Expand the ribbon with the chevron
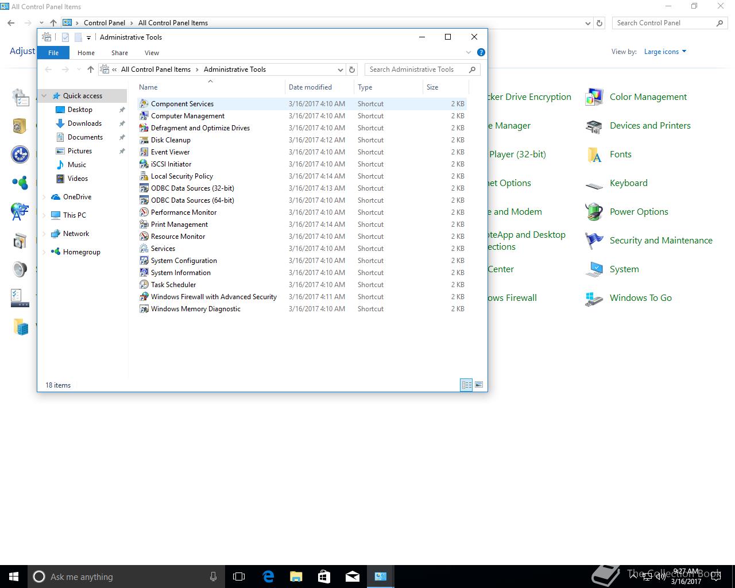This screenshot has height=588, width=735. (469, 52)
